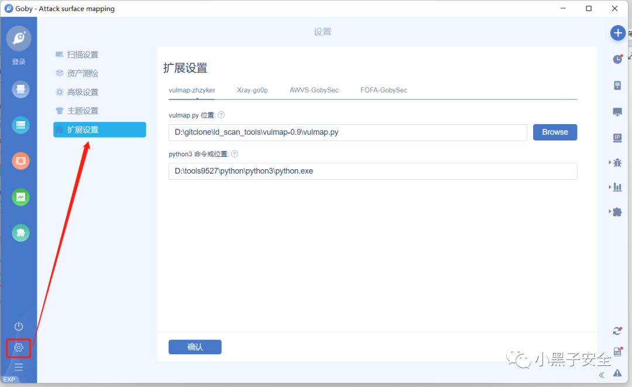Collapse right bar with double chevron

point(602,375)
